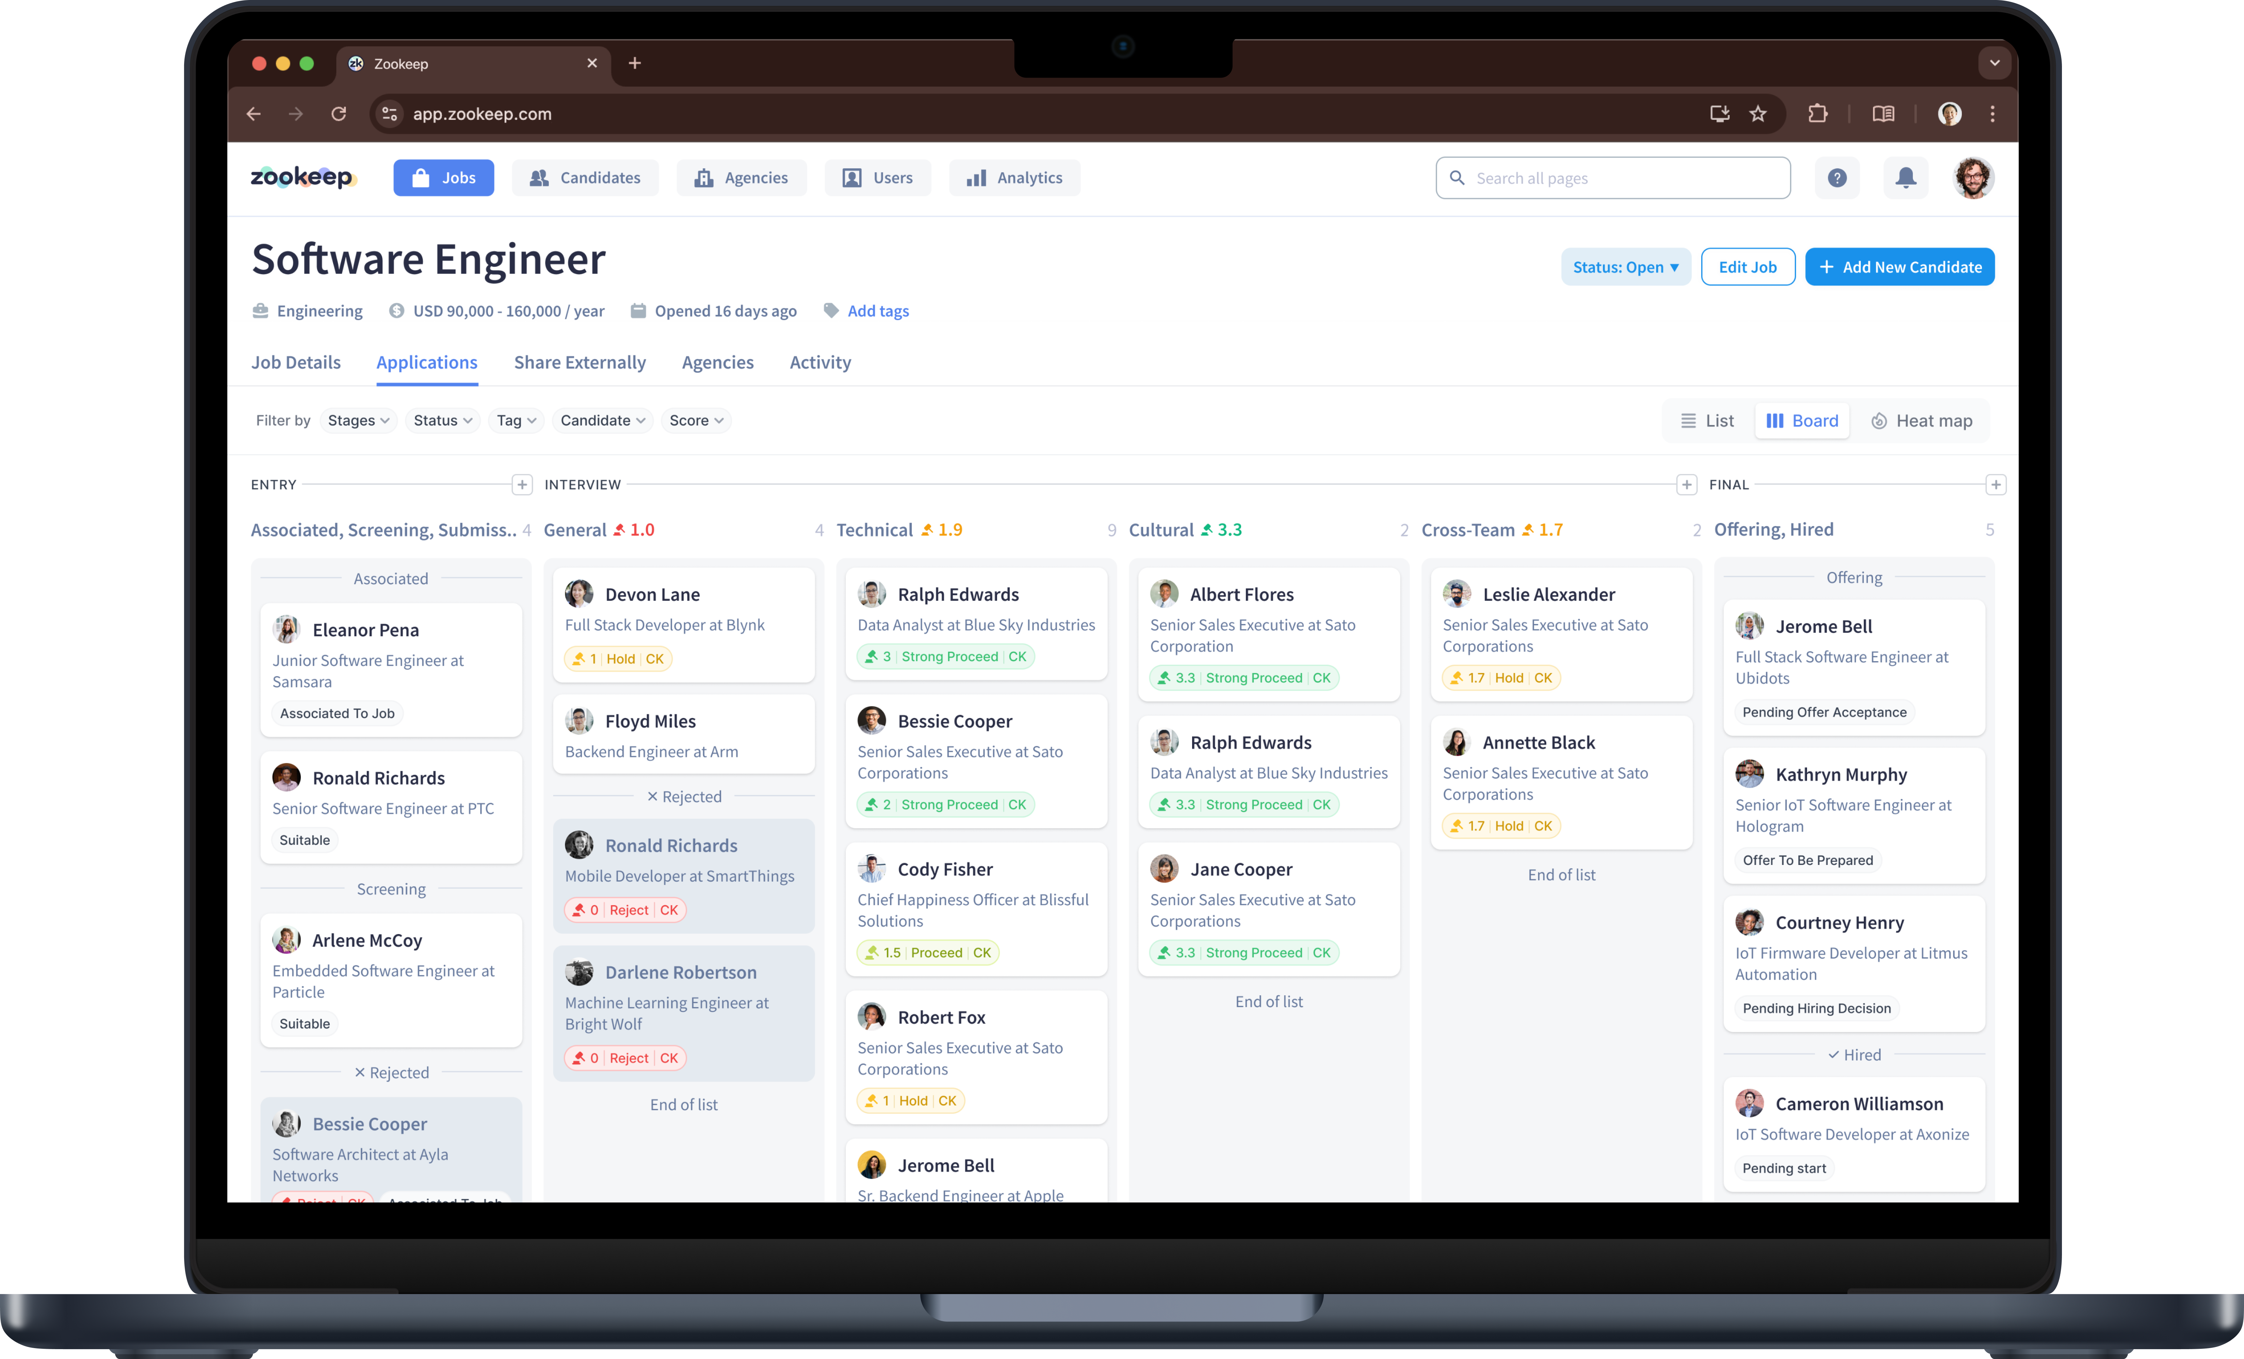The image size is (2244, 1359).
Task: Open Kathryn Murphy's candidate card
Action: tap(1854, 815)
